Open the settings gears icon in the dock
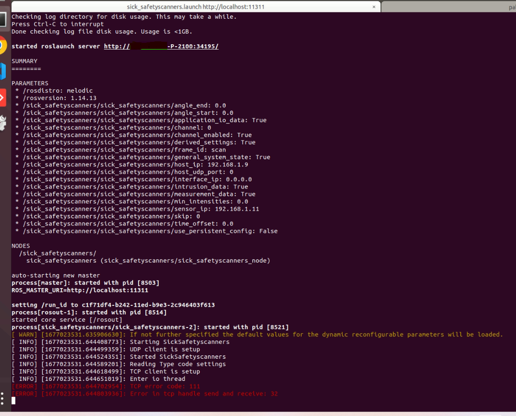 click(x=3, y=121)
